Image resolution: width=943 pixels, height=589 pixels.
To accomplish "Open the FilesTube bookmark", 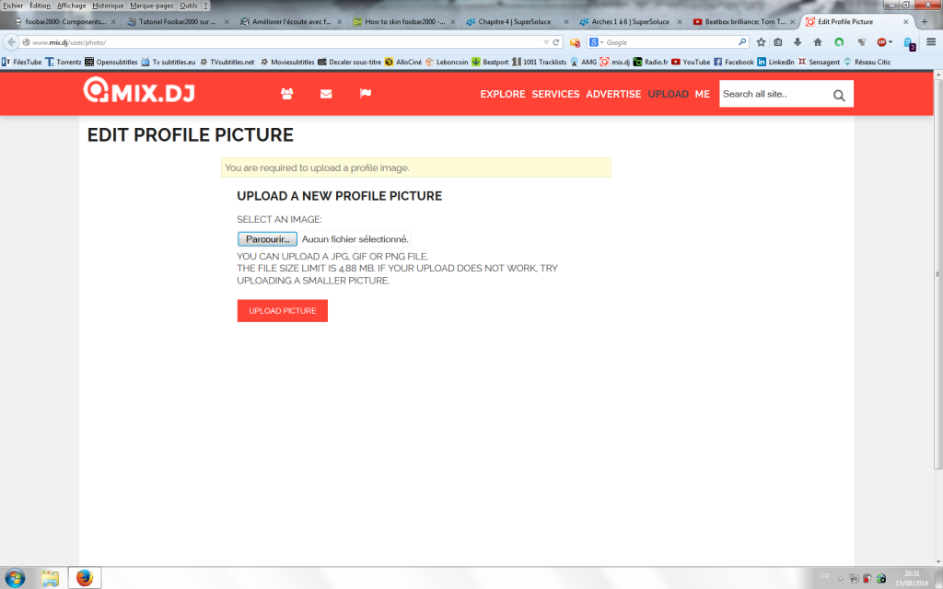I will (22, 62).
